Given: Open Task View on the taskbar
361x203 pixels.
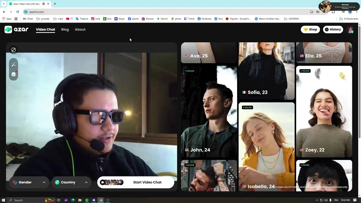Looking at the screenshot, I should [x=59, y=200].
